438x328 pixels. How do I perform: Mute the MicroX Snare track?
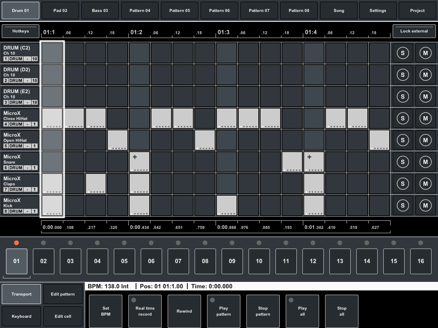[426, 162]
